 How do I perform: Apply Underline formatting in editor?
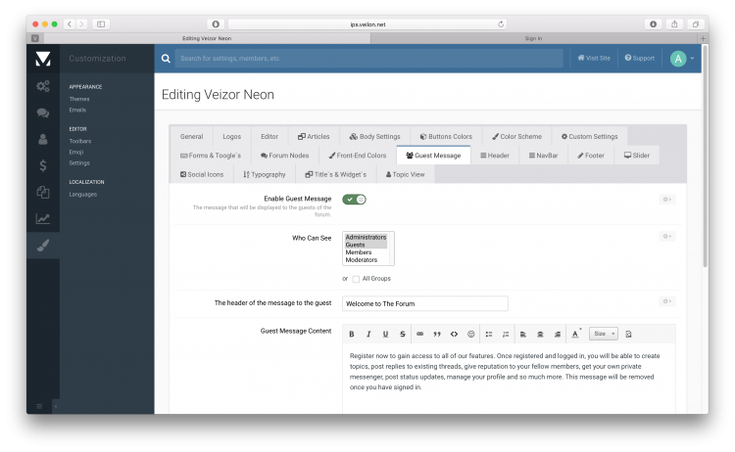tap(385, 334)
